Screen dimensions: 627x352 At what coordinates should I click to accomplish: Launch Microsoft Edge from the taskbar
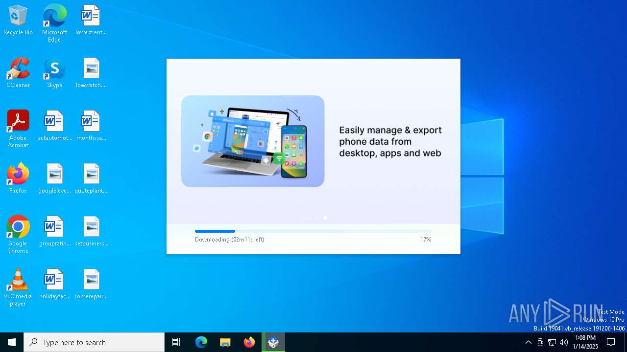(x=201, y=342)
